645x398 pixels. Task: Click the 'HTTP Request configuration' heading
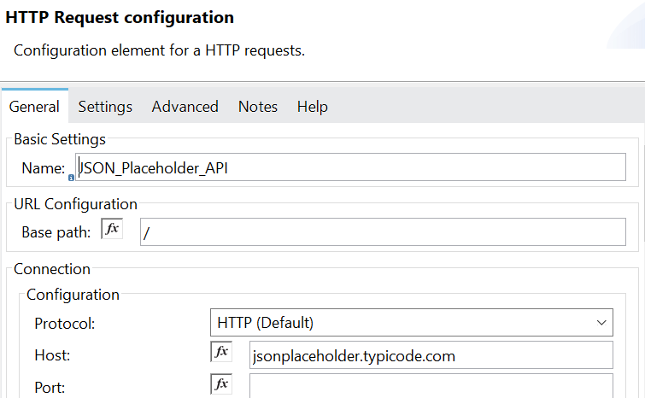(x=120, y=18)
